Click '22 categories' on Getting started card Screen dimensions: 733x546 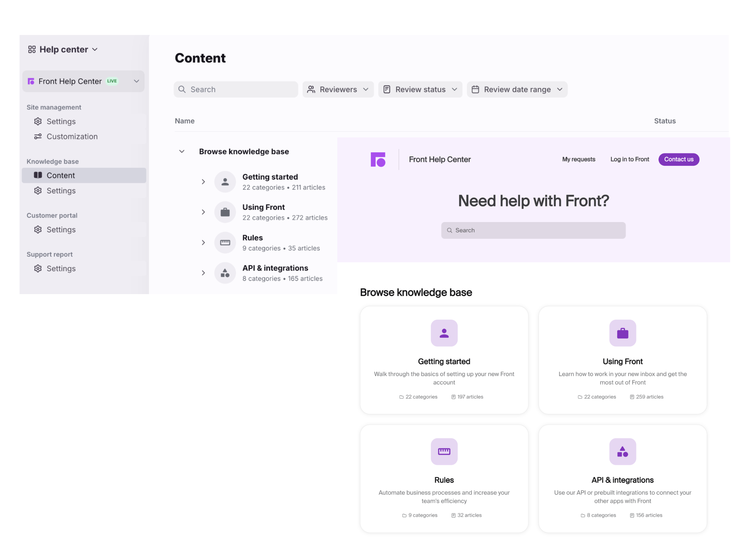[419, 397]
